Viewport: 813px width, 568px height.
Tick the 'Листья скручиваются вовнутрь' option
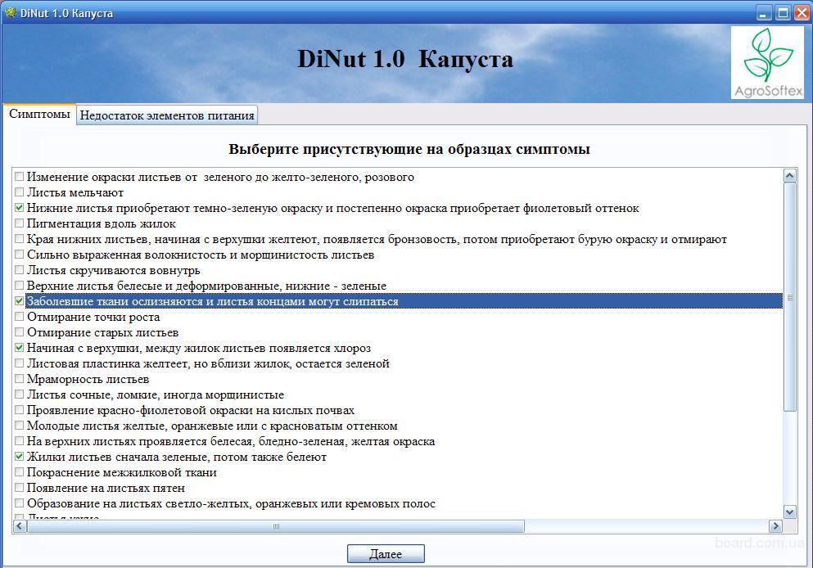20,270
